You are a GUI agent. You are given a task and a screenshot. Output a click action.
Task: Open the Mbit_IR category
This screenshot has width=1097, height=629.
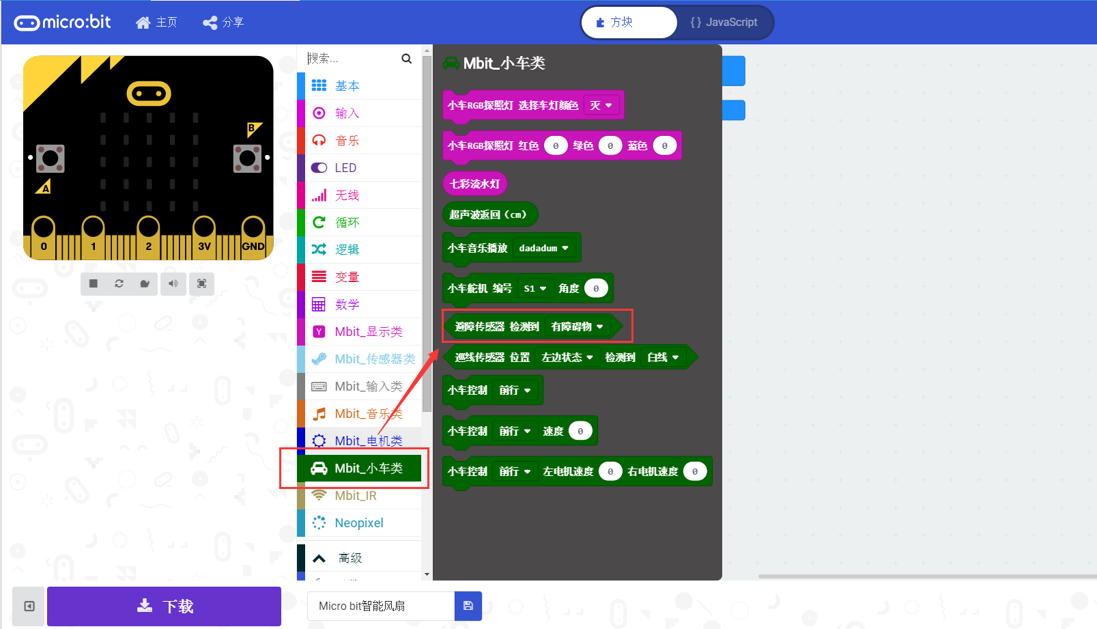359,496
